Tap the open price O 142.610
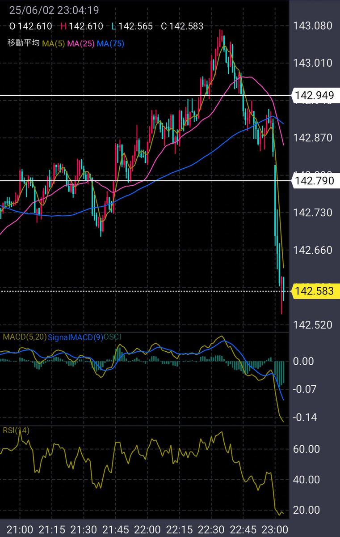Image resolution: width=340 pixels, height=537 pixels. [31, 26]
